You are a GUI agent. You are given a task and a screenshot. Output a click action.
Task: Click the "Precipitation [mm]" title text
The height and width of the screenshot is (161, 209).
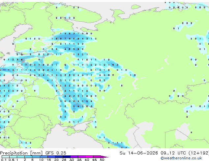21,153
